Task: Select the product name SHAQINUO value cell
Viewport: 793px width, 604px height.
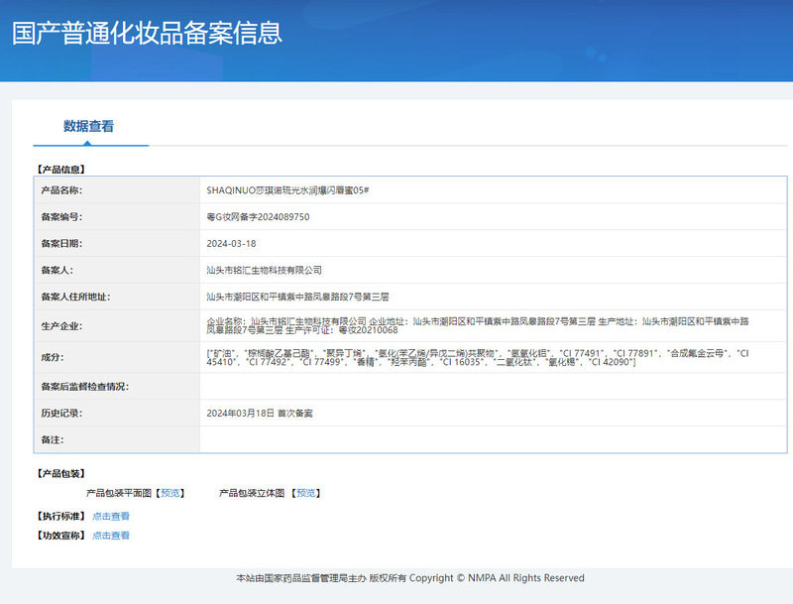Action: click(x=288, y=189)
